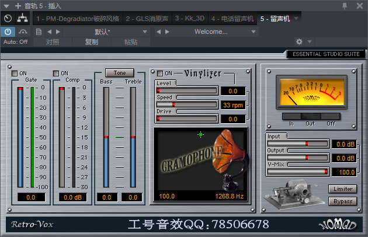Click the 粘贴 paste button

pyautogui.click(x=131, y=42)
